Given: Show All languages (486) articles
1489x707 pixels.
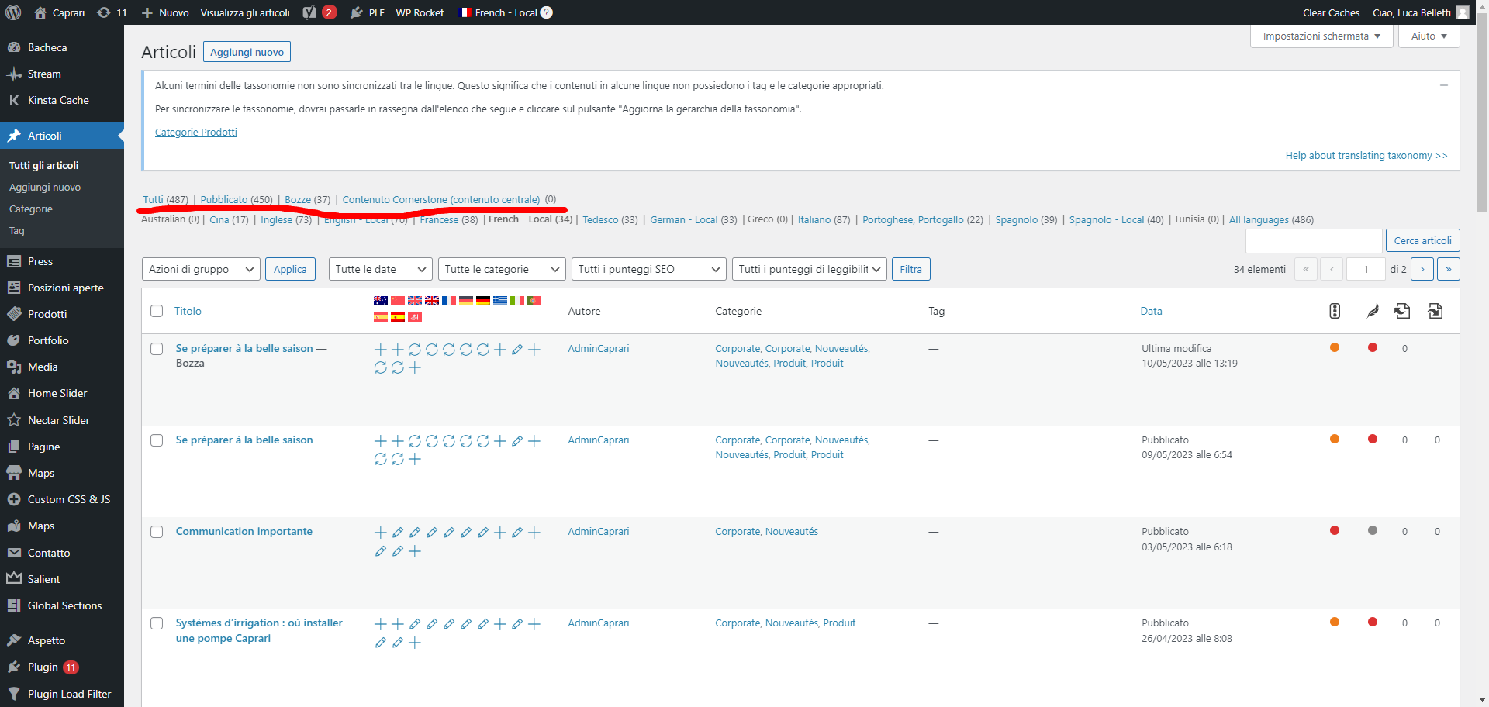Looking at the screenshot, I should 1271,219.
